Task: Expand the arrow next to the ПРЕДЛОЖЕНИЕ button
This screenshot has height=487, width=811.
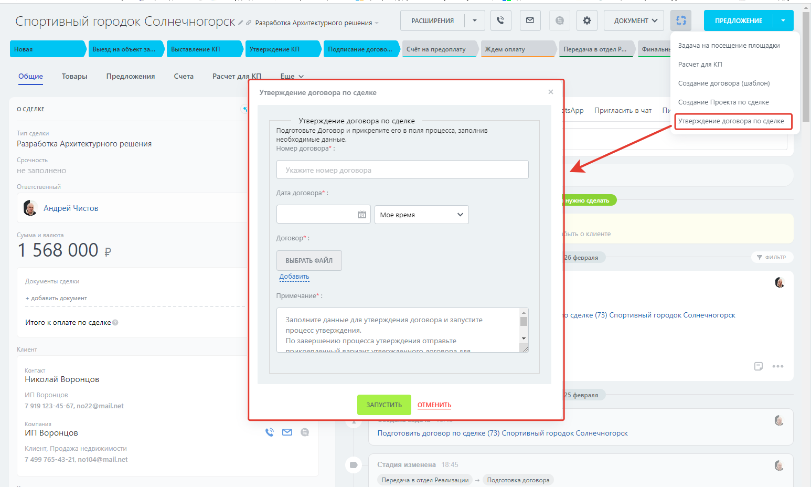Action: [x=783, y=20]
